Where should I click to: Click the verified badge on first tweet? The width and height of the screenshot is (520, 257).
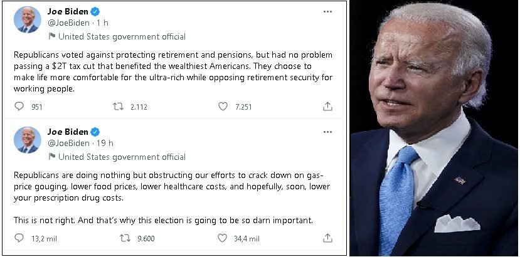click(x=95, y=11)
